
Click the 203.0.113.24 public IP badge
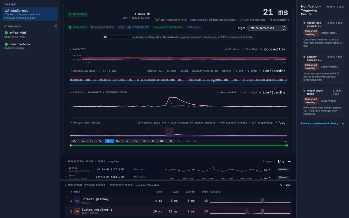[x=138, y=27]
